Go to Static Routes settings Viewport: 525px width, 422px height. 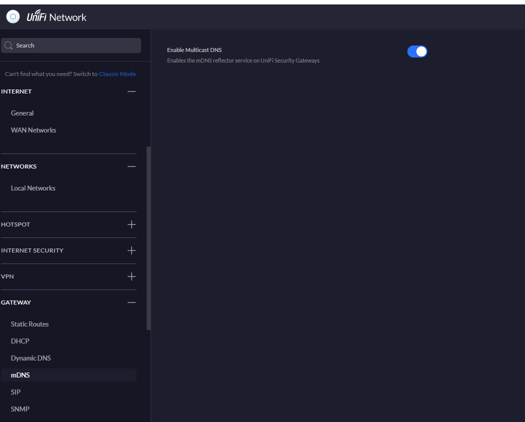pyautogui.click(x=30, y=324)
